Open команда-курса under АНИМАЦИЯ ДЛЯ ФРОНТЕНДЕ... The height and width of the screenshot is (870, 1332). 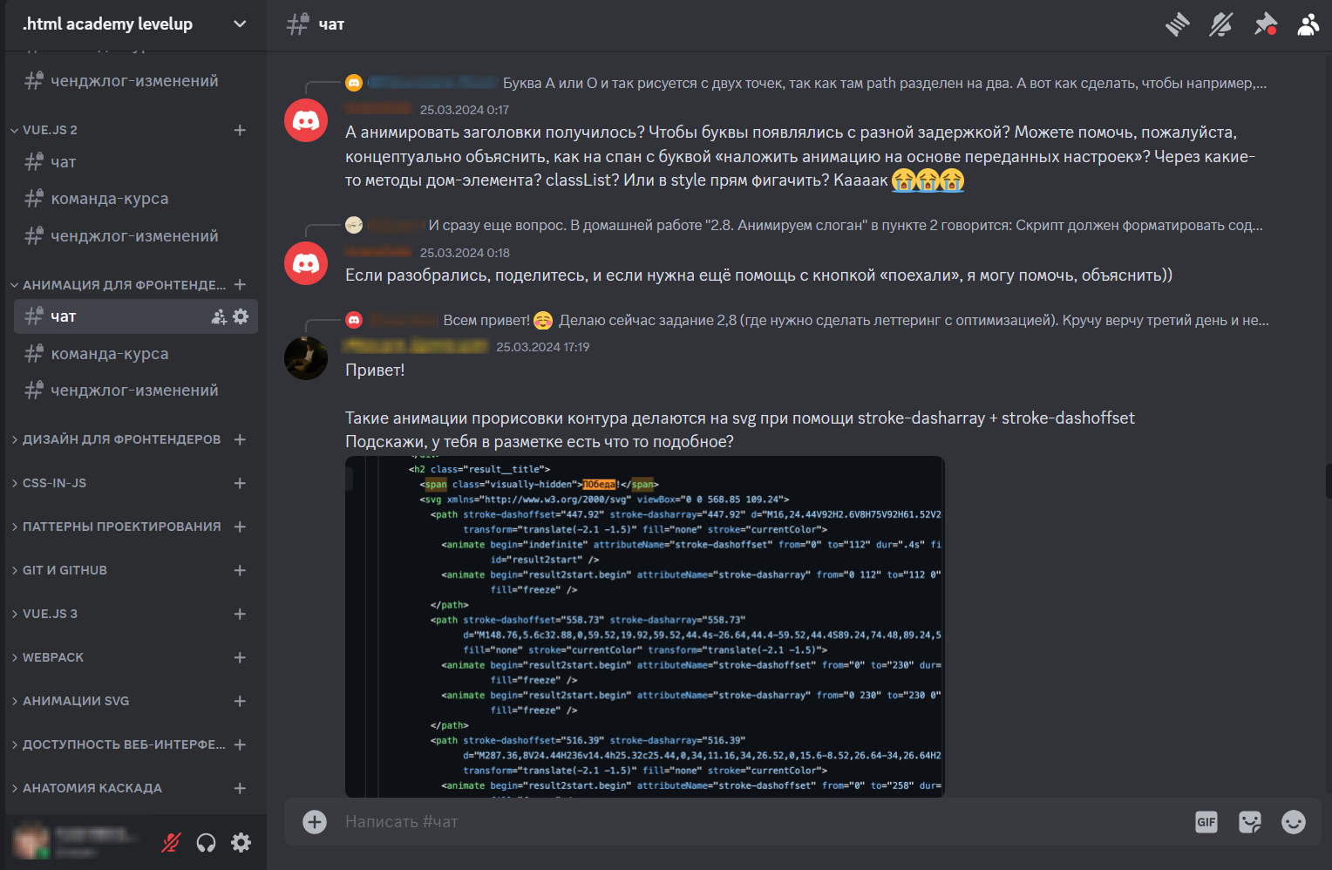click(x=136, y=354)
